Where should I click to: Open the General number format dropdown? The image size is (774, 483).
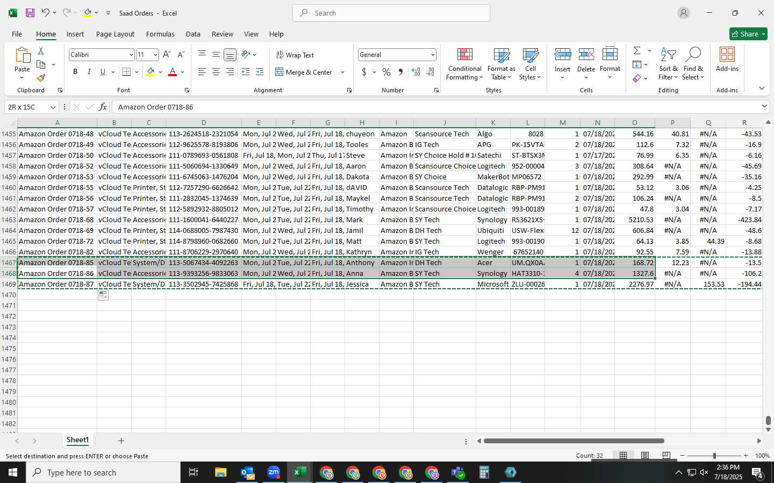pos(433,55)
